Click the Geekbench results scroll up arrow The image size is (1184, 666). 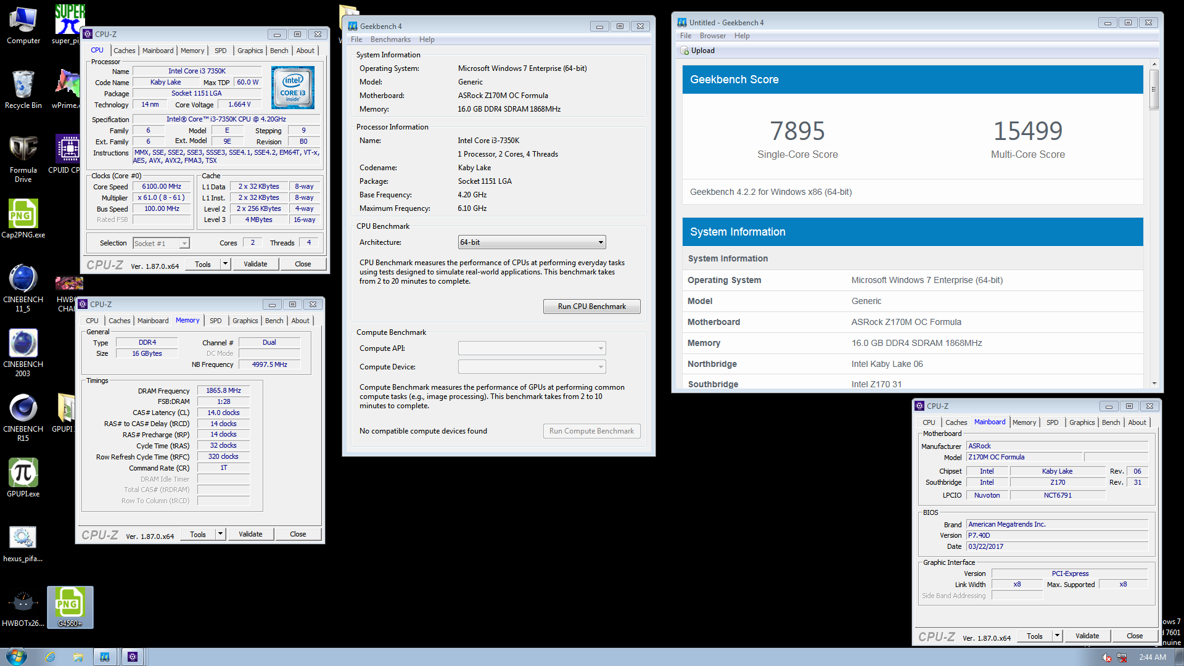click(x=1154, y=64)
